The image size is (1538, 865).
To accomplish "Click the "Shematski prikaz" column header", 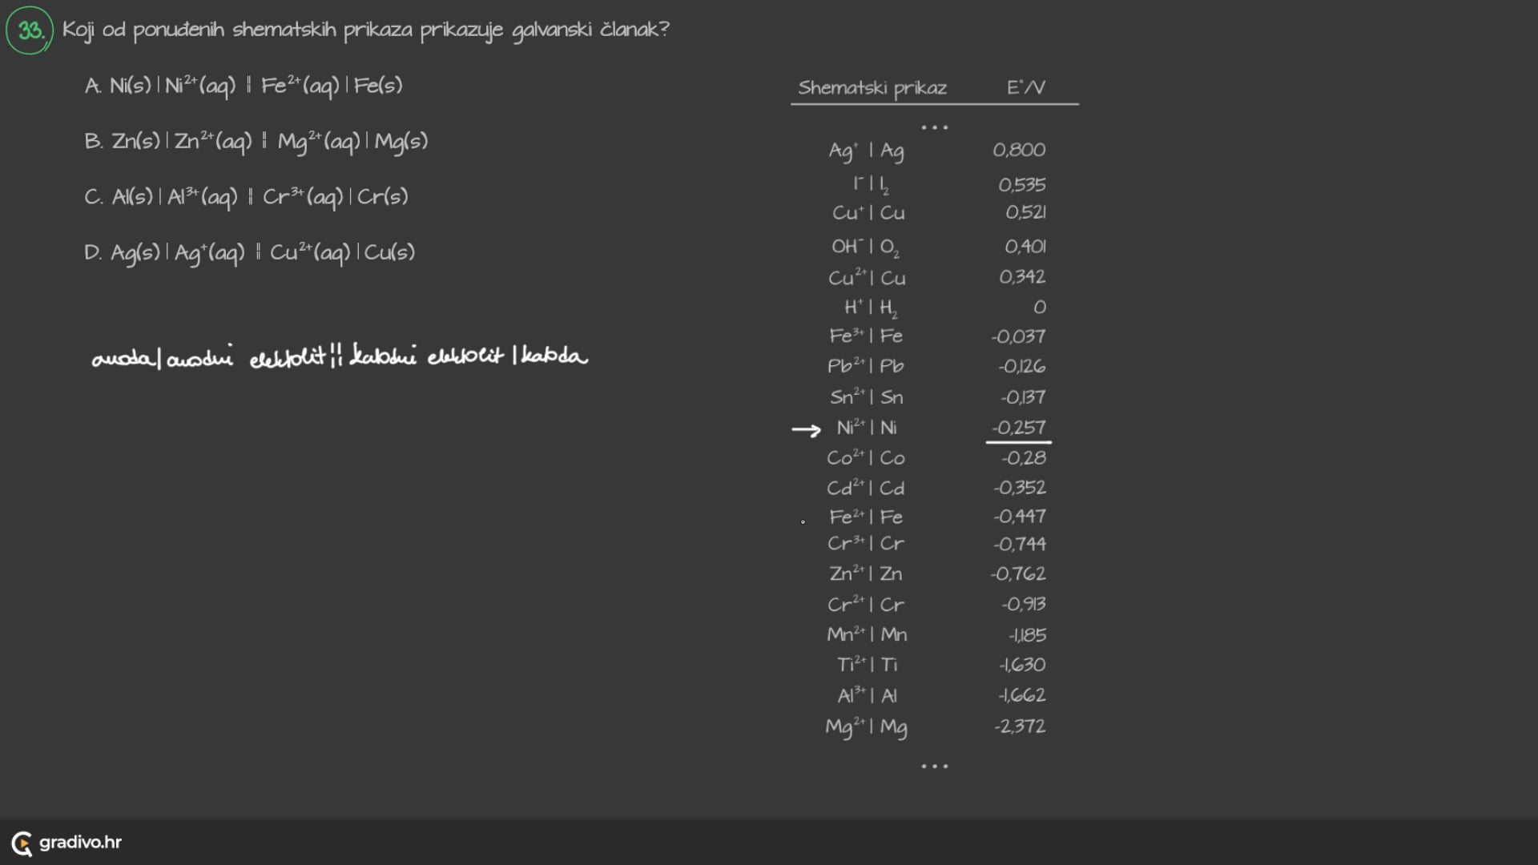I will tap(872, 87).
